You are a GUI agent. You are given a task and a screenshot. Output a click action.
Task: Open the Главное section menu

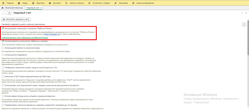pyautogui.click(x=8, y=3)
